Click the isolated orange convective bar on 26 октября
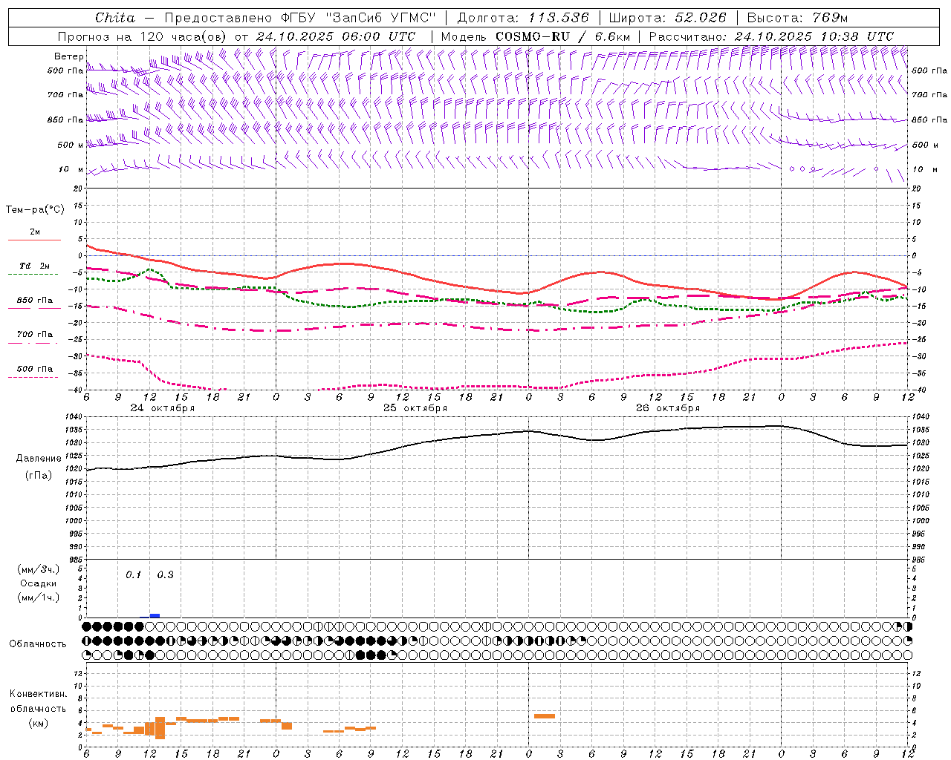Viewport: 951px width, 760px height. click(545, 716)
